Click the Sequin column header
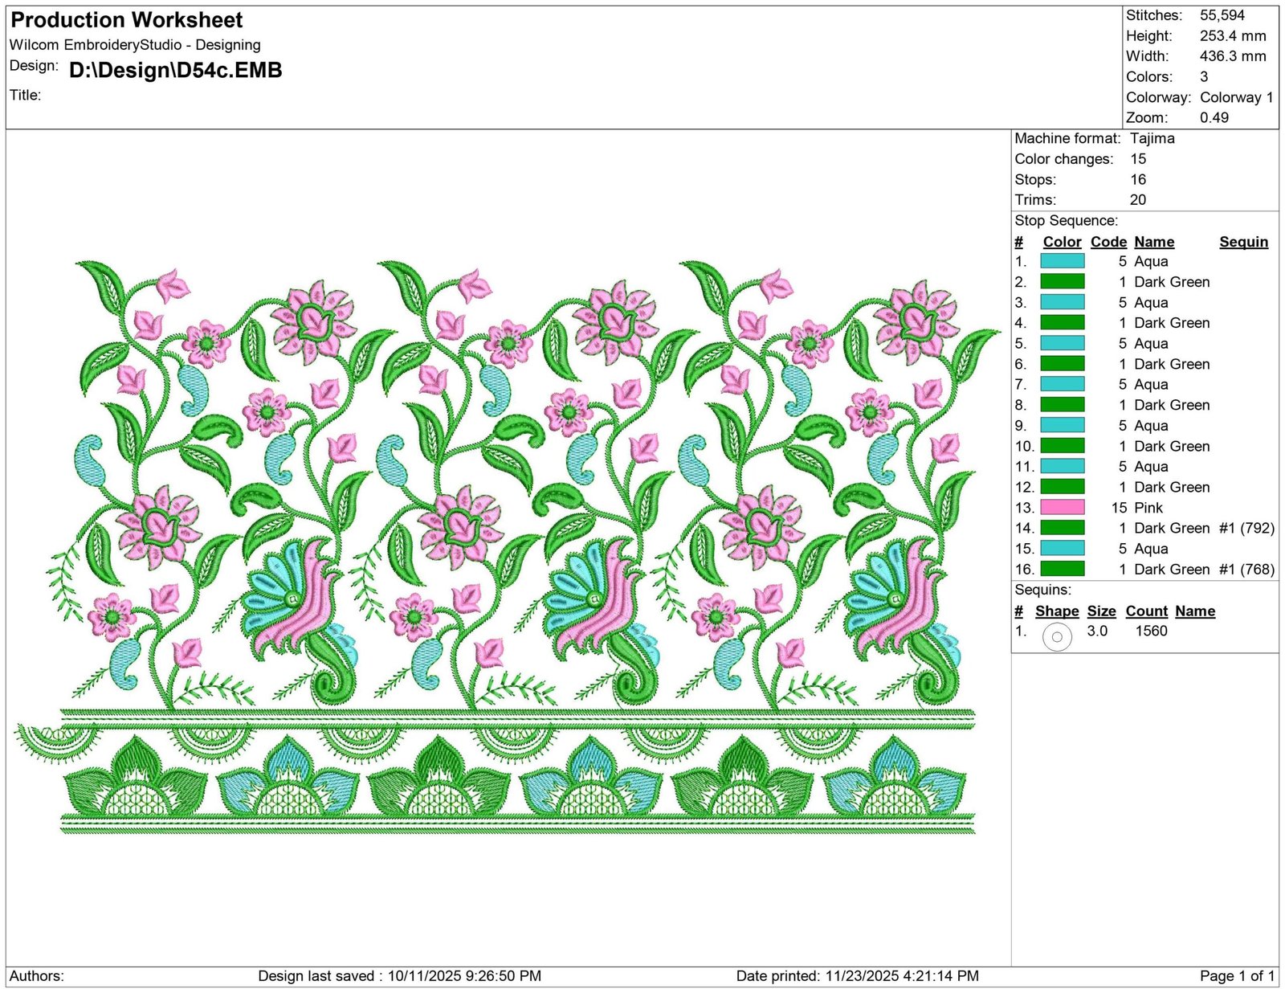 pyautogui.click(x=1243, y=242)
